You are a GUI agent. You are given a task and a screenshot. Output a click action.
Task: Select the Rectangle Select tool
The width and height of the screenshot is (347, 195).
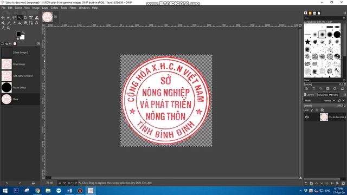[9, 18]
